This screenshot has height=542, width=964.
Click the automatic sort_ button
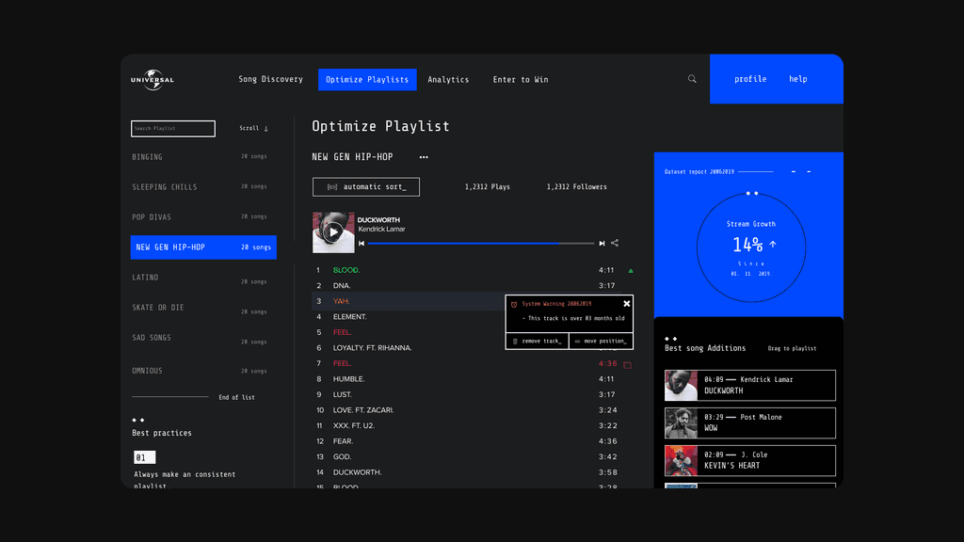coord(366,187)
